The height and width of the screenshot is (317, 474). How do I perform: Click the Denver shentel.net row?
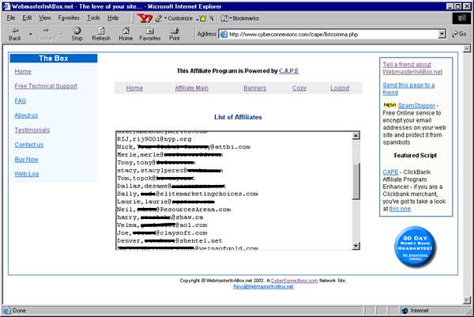click(x=170, y=241)
